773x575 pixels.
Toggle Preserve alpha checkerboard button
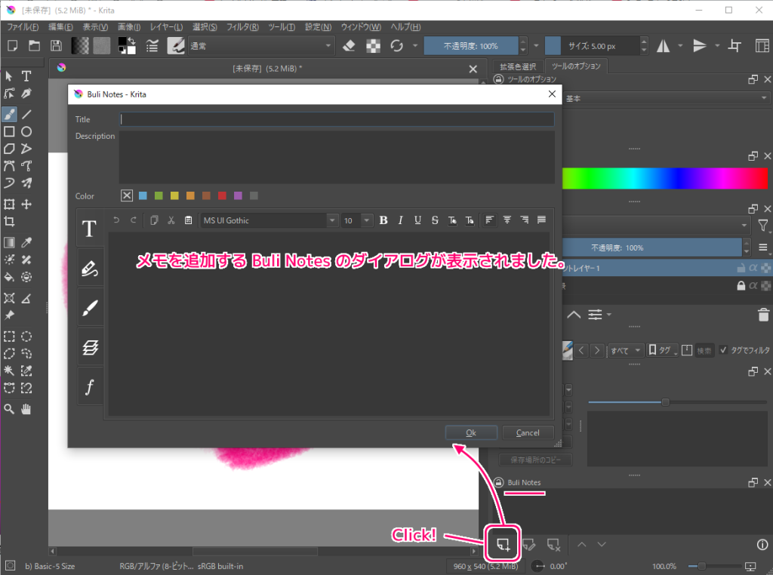click(x=373, y=46)
